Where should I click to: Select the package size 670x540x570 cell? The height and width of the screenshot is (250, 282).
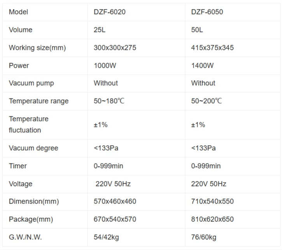point(115,219)
